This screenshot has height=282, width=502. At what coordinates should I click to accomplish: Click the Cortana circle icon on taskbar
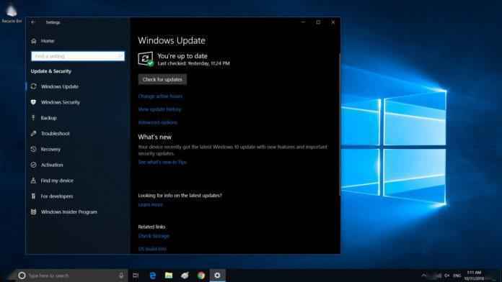pyautogui.click(x=22, y=276)
